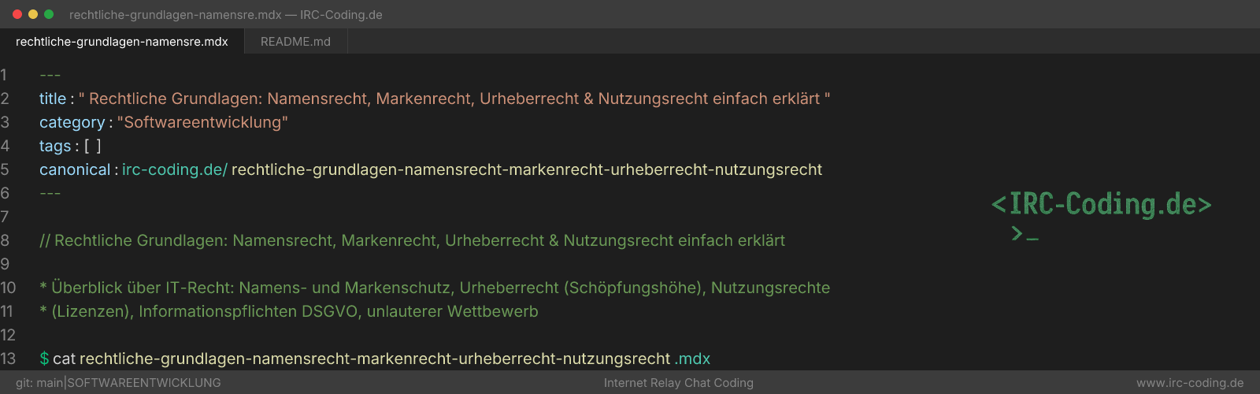Viewport: 1260px width, 394px height.
Task: Click the yellow minimize window button
Action: 33,14
